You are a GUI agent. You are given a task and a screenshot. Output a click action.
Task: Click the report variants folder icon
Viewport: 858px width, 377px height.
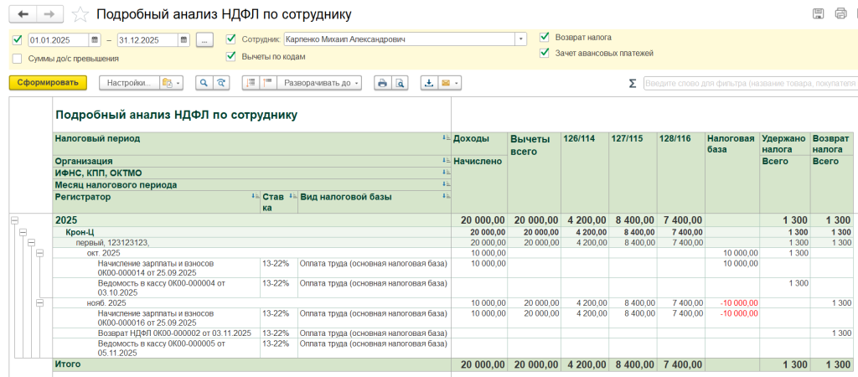pyautogui.click(x=167, y=83)
